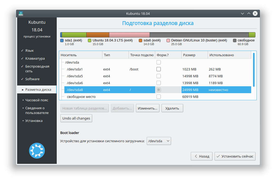The image size is (276, 181).
Task: Toggle the format checkbox for свободное место
Action: (x=159, y=97)
